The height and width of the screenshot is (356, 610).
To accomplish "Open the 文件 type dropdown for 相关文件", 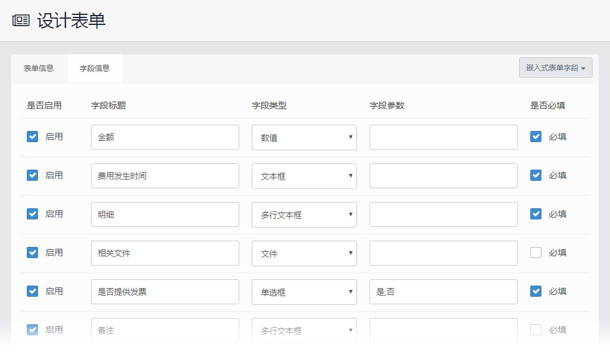I will click(304, 253).
